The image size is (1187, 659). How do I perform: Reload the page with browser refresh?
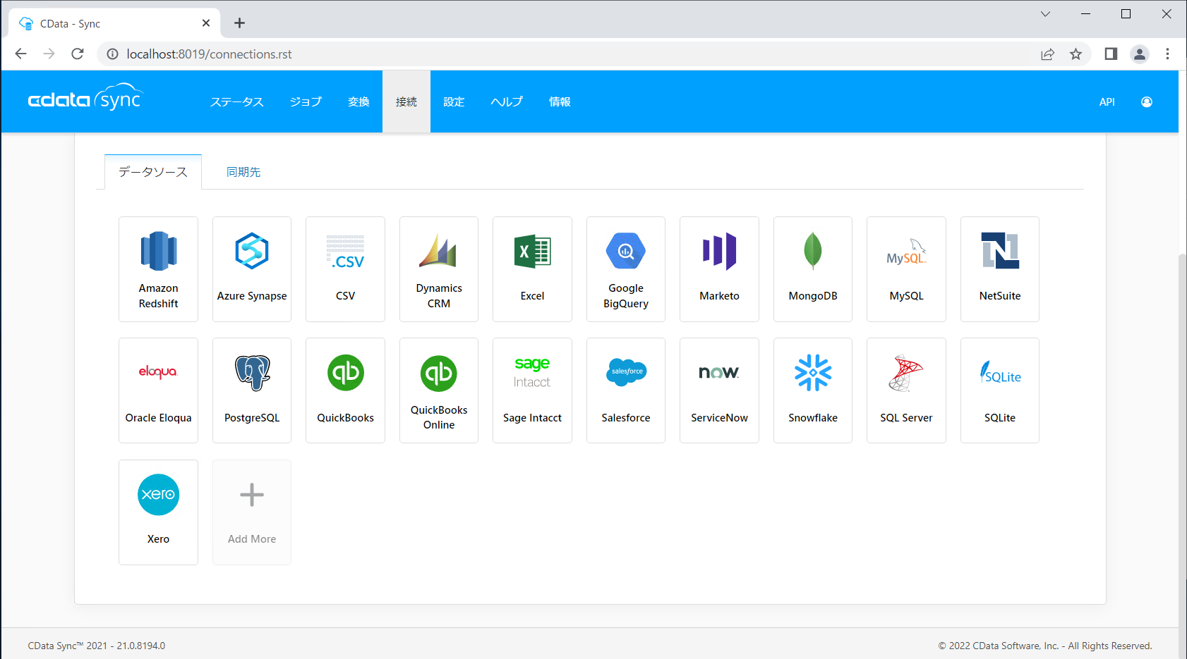pyautogui.click(x=78, y=54)
